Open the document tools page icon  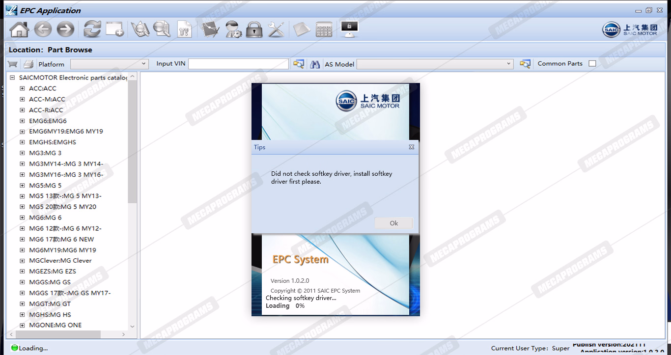(185, 29)
